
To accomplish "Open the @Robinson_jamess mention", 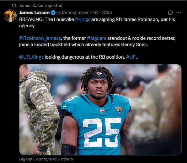I will 40,38.
